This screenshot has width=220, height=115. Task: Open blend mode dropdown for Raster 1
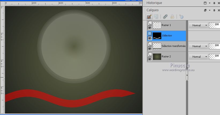(198, 25)
